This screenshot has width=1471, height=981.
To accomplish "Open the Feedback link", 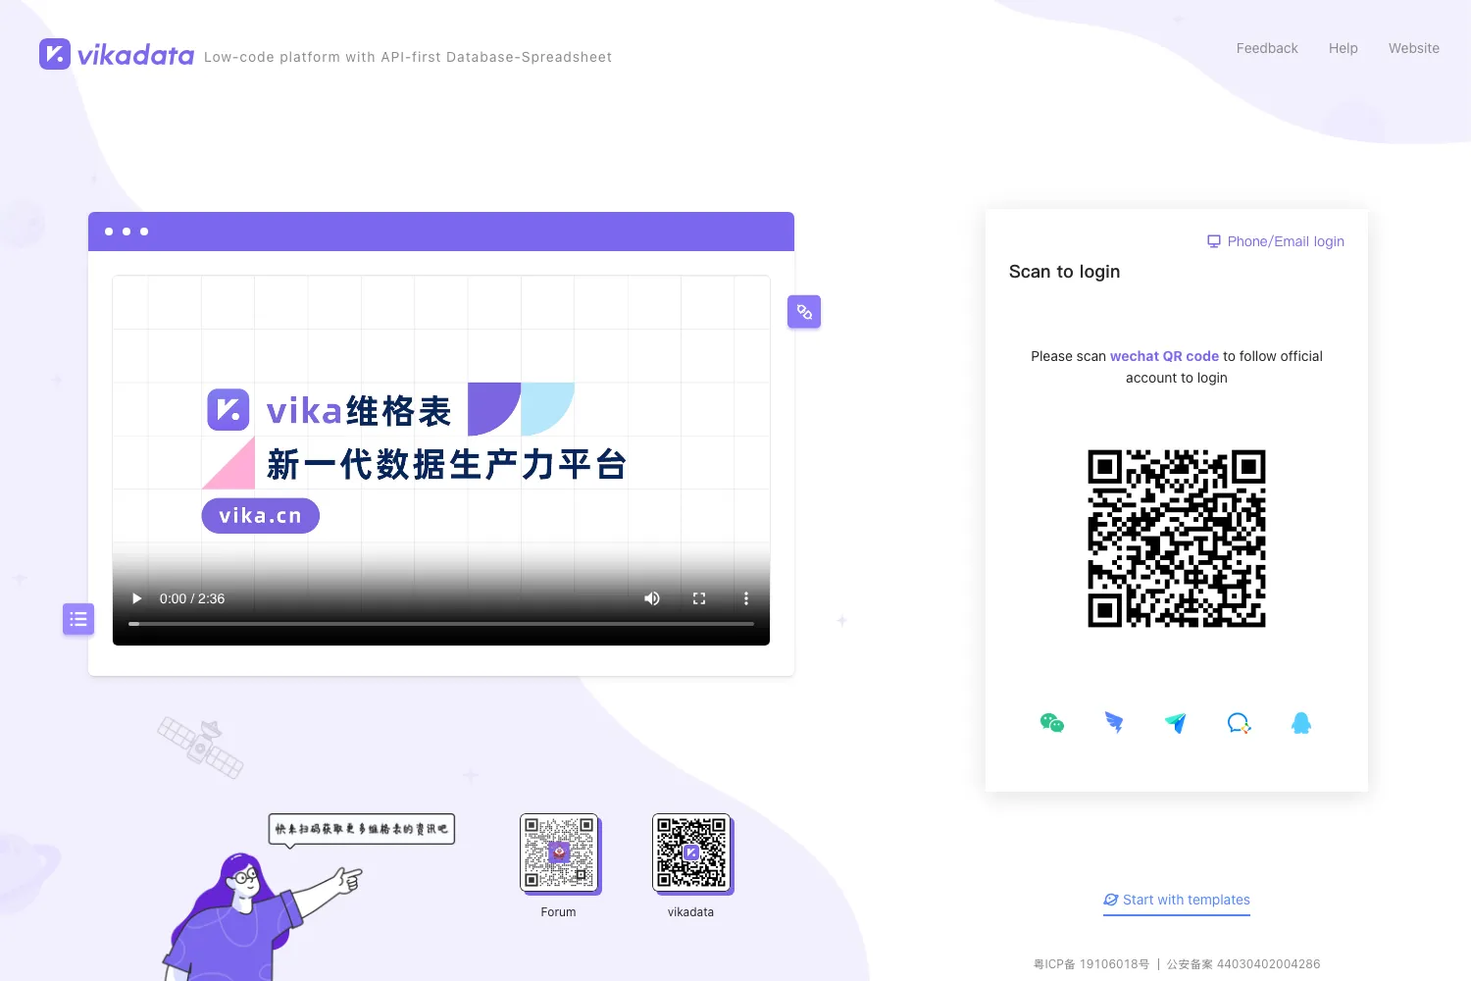I will [1267, 48].
